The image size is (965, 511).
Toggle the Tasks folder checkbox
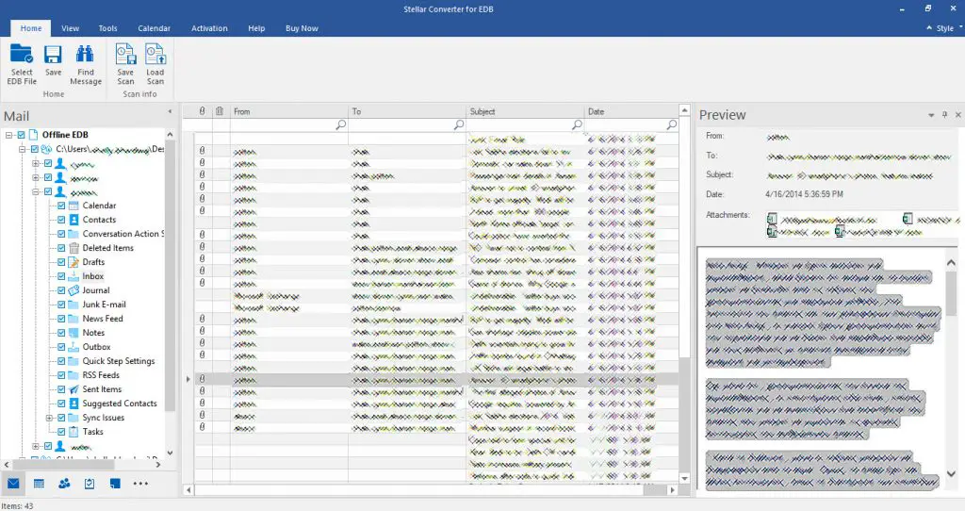coord(61,432)
